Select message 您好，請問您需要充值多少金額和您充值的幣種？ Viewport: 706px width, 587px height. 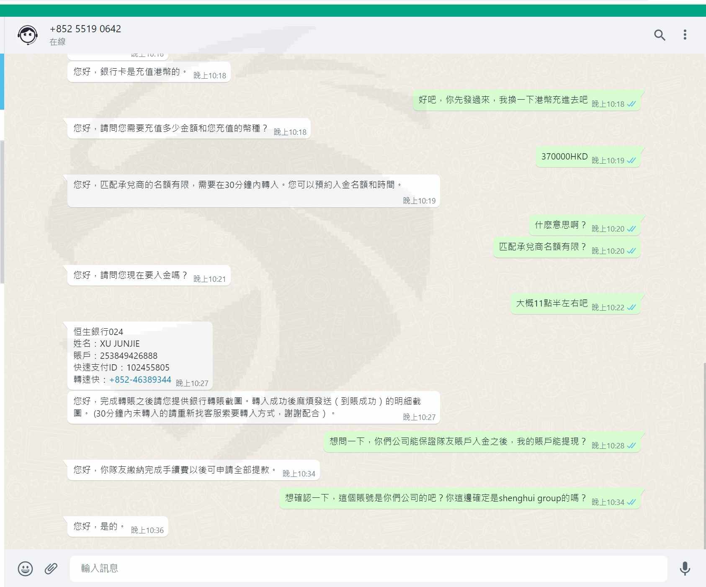point(189,129)
